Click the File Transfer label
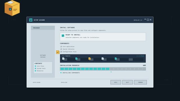The image size is (180, 101). click(66, 56)
